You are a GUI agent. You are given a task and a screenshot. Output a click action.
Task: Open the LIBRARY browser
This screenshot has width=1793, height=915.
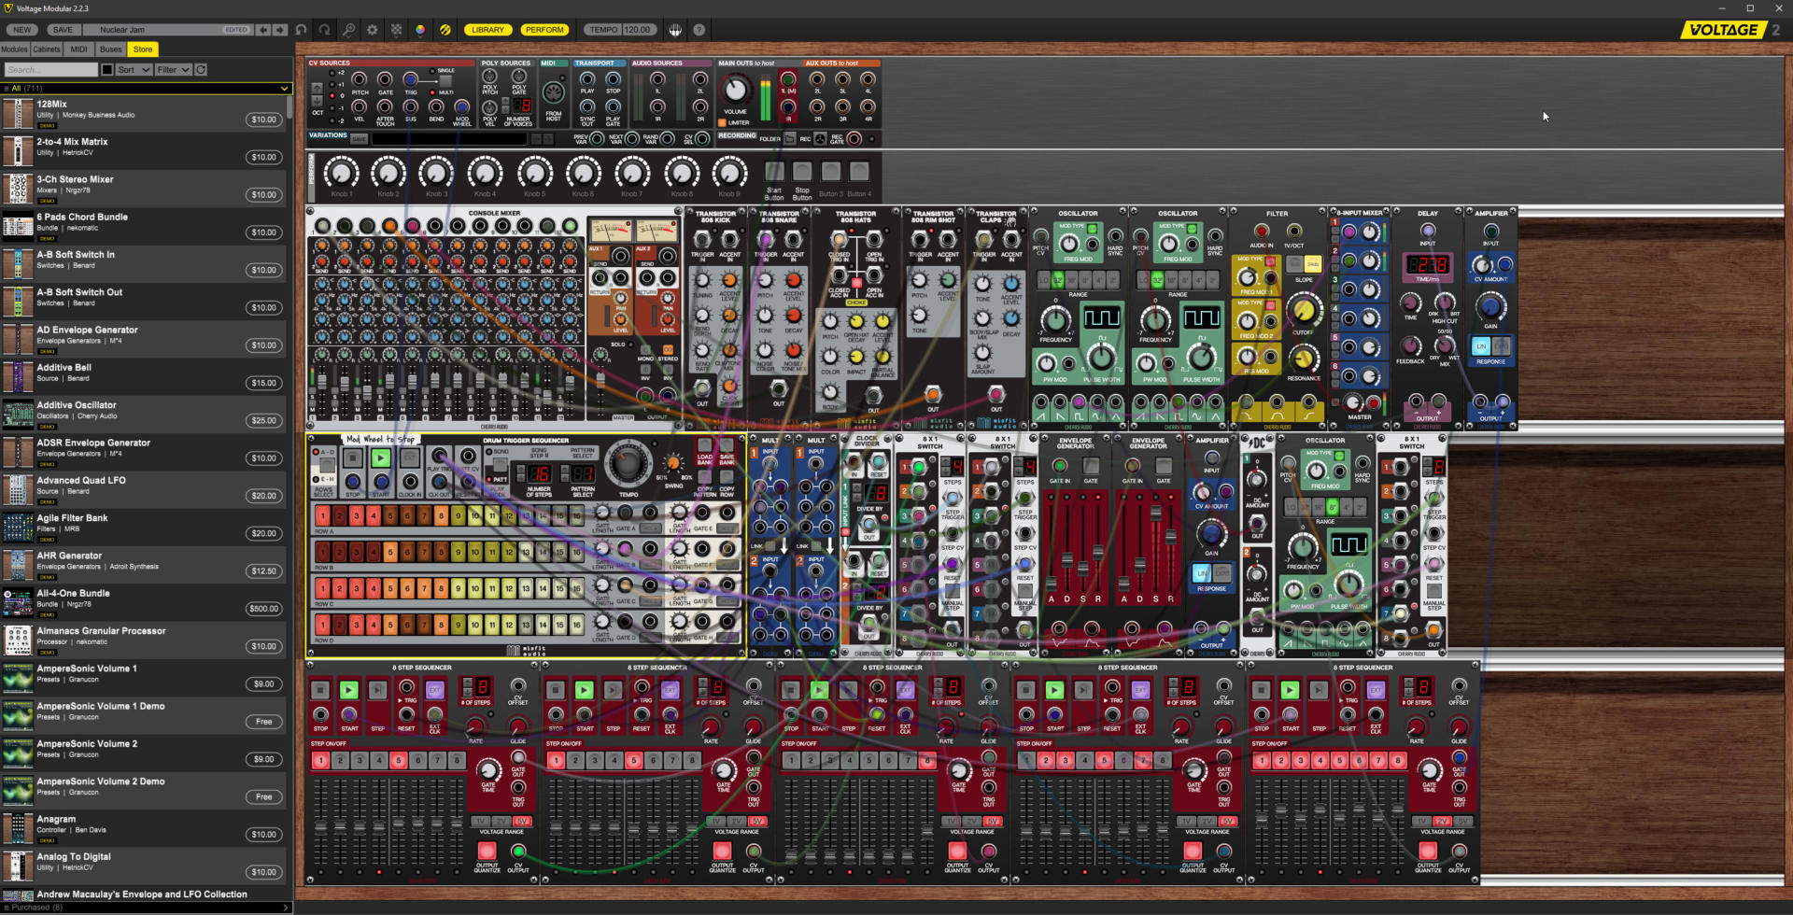487,29
